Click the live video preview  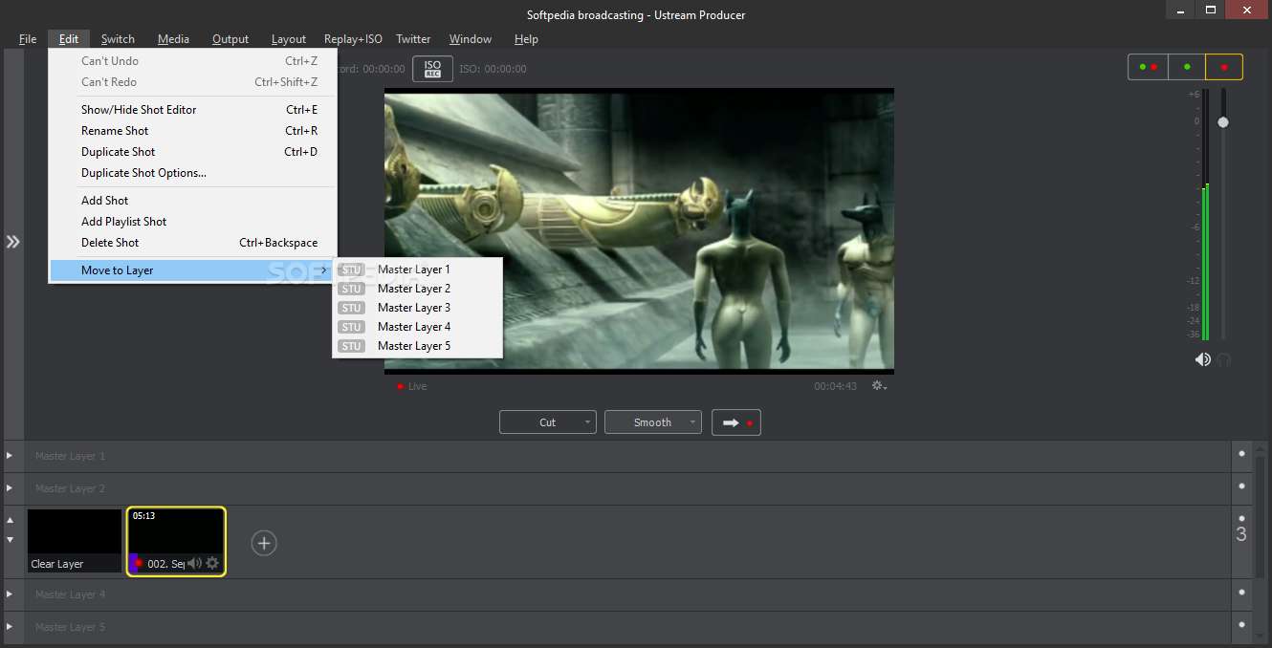tap(639, 230)
